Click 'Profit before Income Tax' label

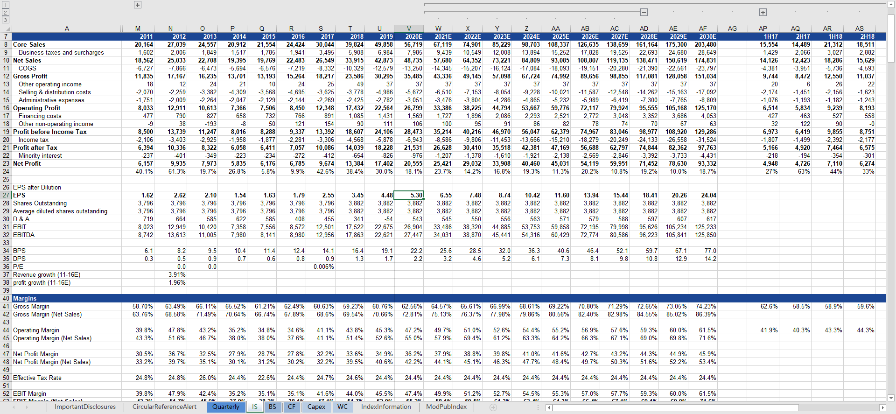[x=50, y=132]
